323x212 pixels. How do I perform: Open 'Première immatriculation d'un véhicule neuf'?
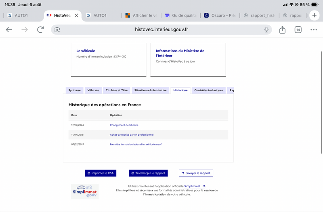136,145
